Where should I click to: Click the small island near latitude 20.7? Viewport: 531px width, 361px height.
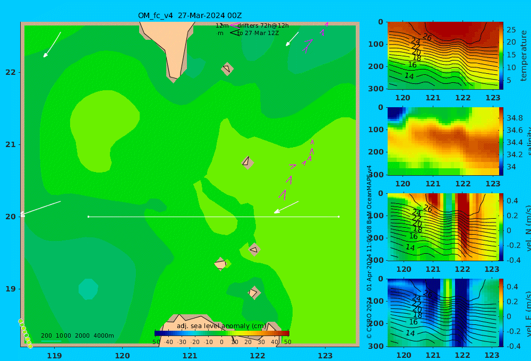tap(247, 162)
